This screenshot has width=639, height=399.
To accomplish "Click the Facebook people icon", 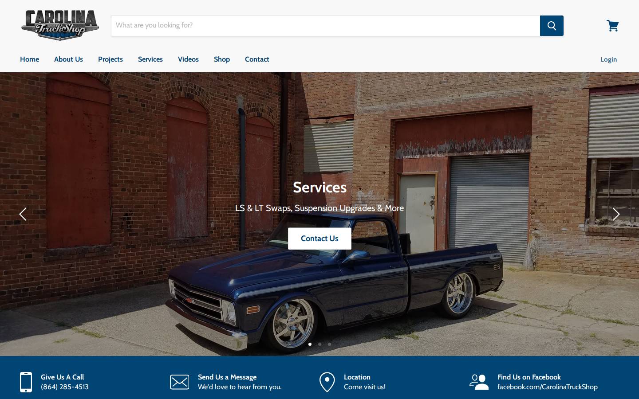I will (x=479, y=382).
